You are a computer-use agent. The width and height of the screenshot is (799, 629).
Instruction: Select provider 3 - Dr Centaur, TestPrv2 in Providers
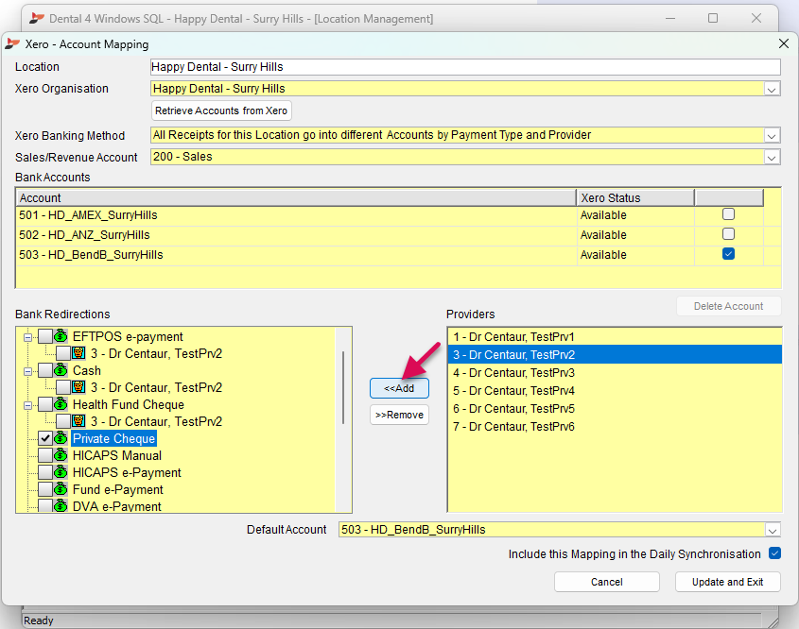pos(615,354)
